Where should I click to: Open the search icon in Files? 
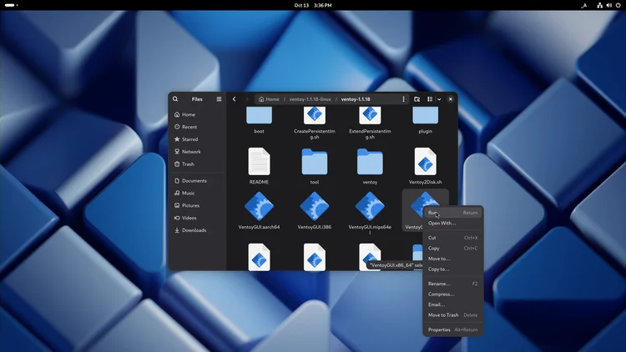tap(175, 99)
